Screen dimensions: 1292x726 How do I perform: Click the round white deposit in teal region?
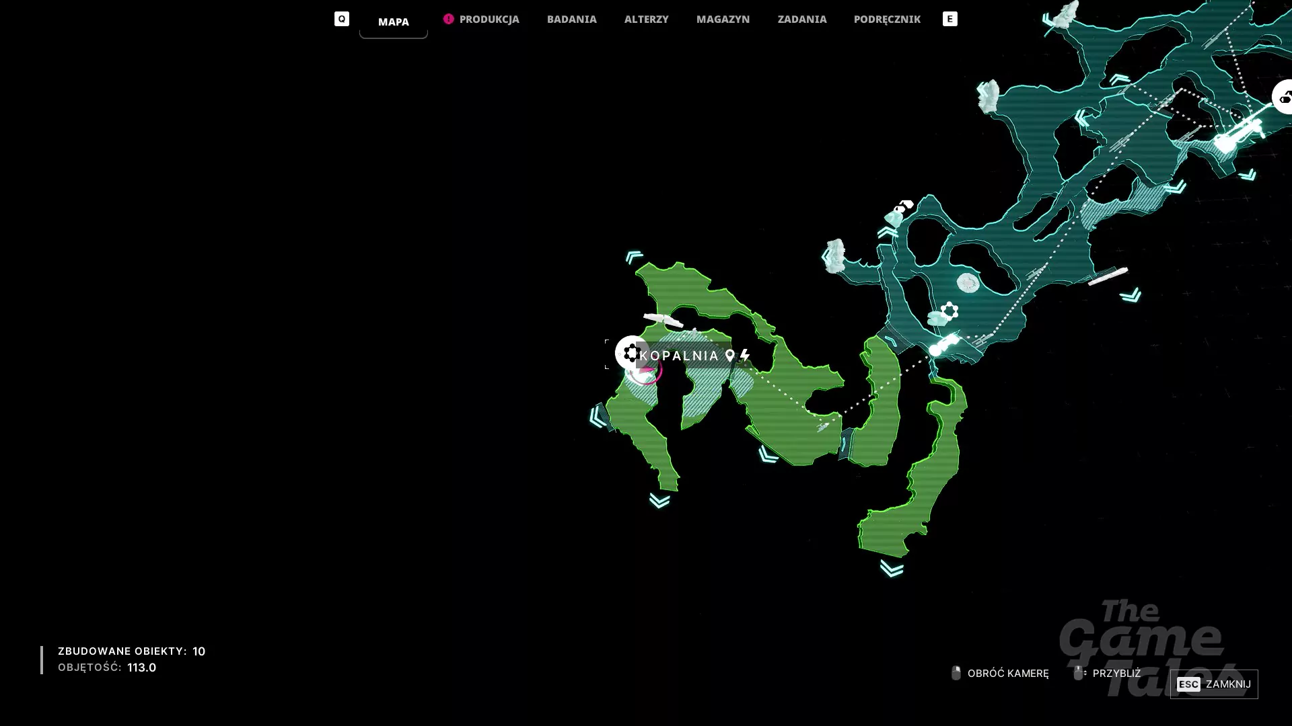click(x=968, y=283)
